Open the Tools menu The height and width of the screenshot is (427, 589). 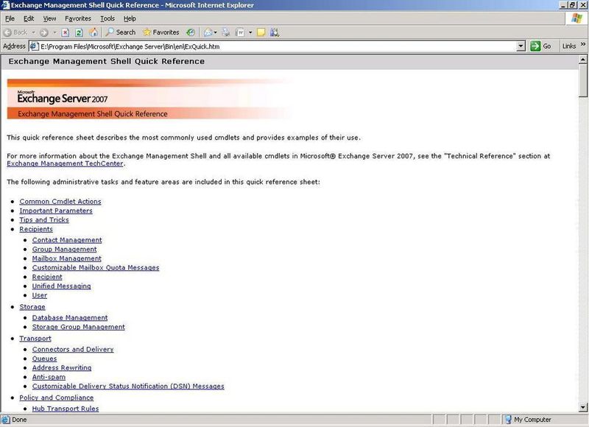[x=107, y=18]
